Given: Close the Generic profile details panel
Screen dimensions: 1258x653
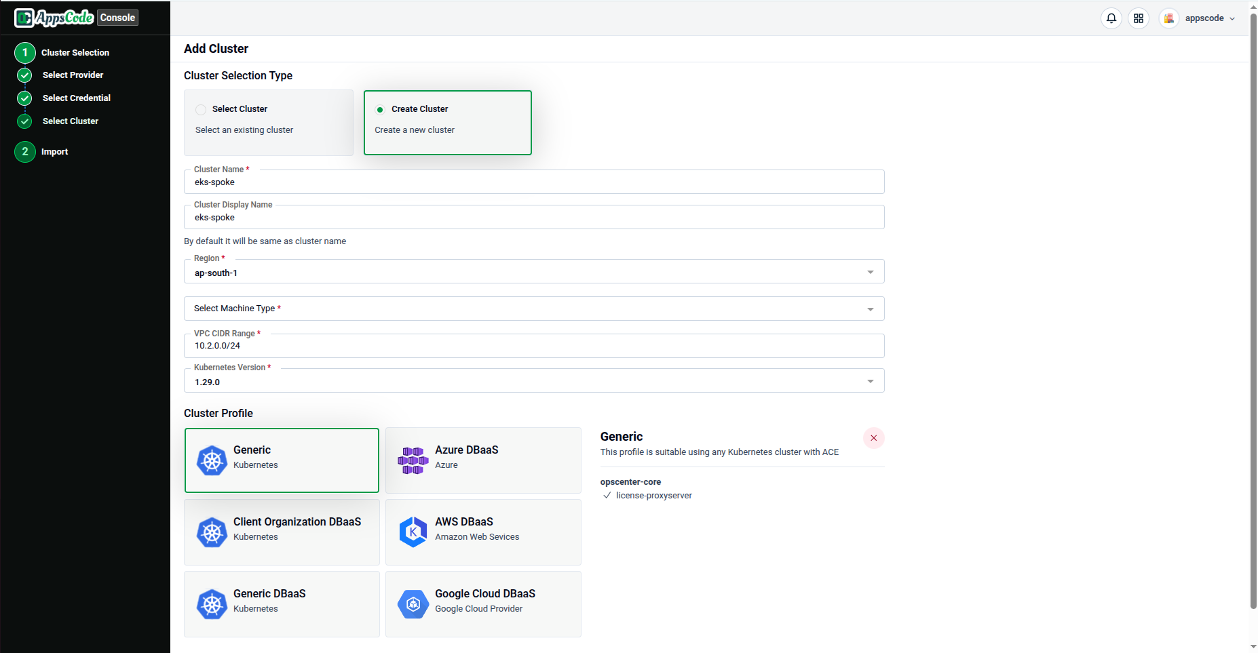Looking at the screenshot, I should pos(874,438).
